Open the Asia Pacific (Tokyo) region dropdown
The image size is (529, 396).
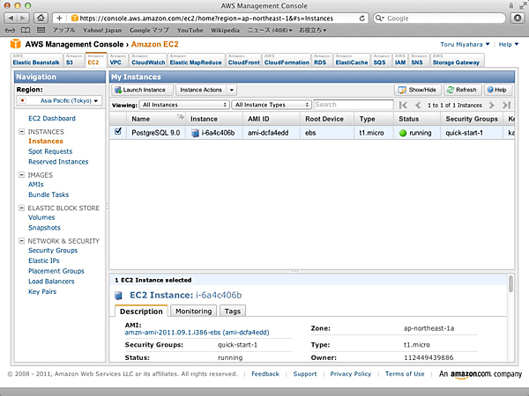pyautogui.click(x=60, y=101)
